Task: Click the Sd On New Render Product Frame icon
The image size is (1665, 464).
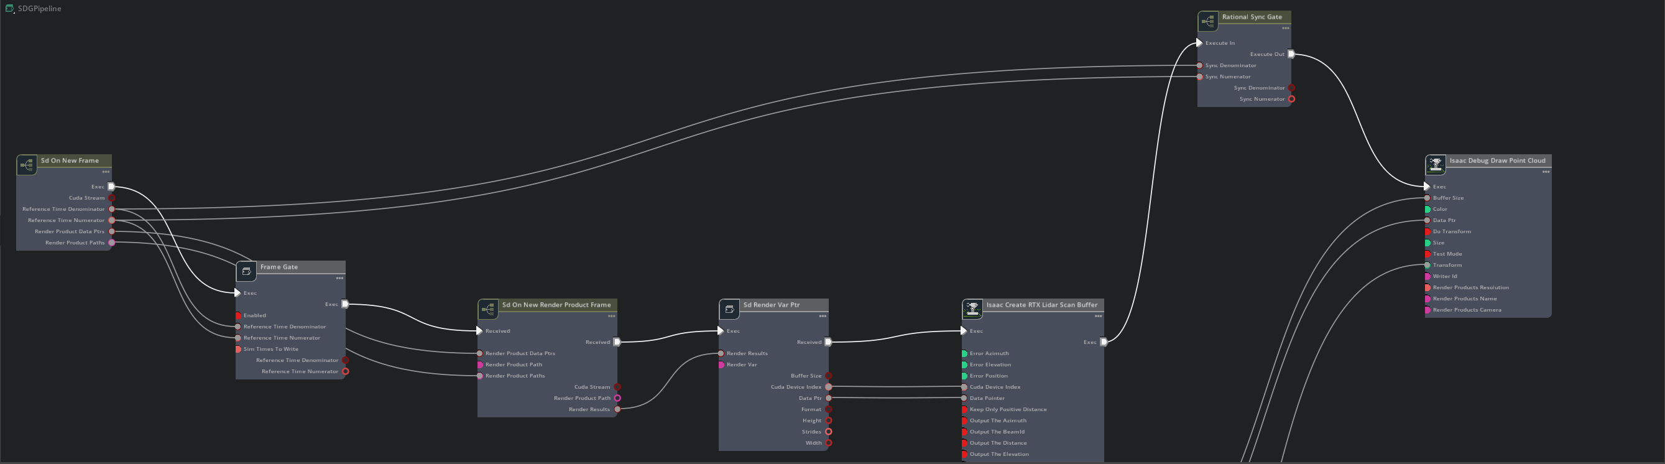Action: [488, 309]
